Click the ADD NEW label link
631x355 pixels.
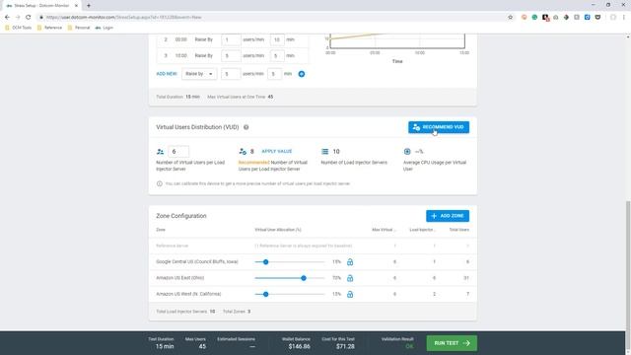tap(167, 74)
